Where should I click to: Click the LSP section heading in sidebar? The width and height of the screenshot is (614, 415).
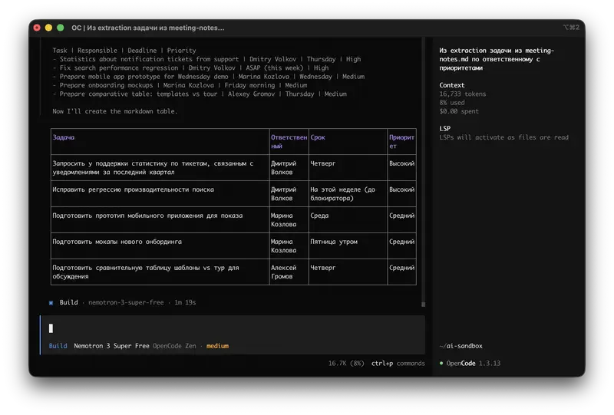(x=445, y=128)
